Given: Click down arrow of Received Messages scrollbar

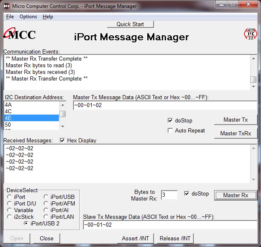Looking at the screenshot, I should click(254, 180).
